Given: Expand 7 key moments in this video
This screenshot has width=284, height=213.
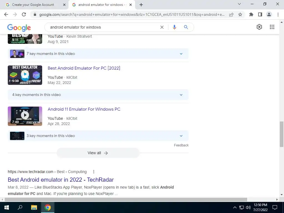Looking at the screenshot, I should coord(98,54).
